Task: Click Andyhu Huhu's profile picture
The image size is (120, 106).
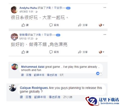Action: pos(14,10)
